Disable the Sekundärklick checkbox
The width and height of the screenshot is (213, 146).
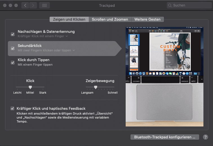click(x=13, y=48)
